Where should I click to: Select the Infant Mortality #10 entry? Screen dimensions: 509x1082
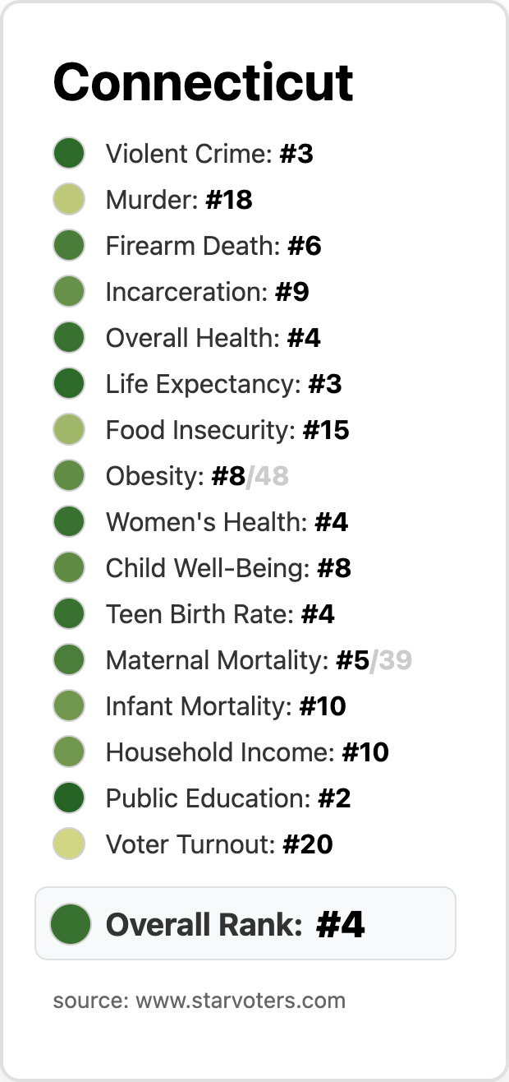point(225,706)
